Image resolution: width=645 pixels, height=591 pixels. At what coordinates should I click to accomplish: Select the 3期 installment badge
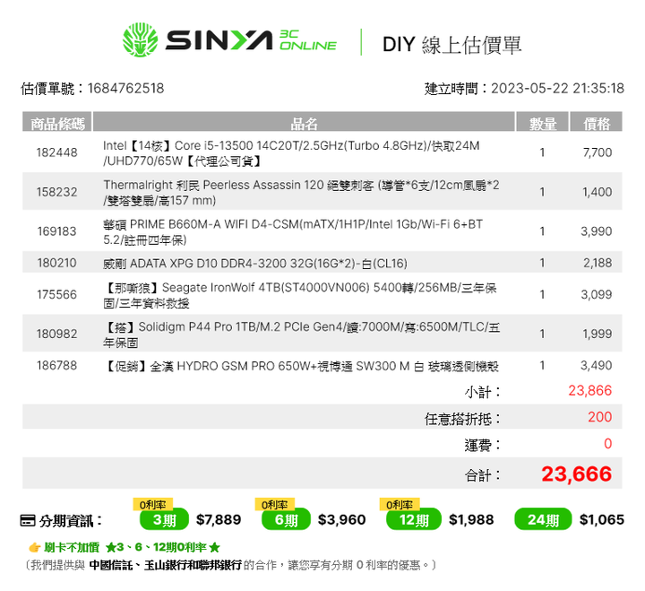coord(164,520)
